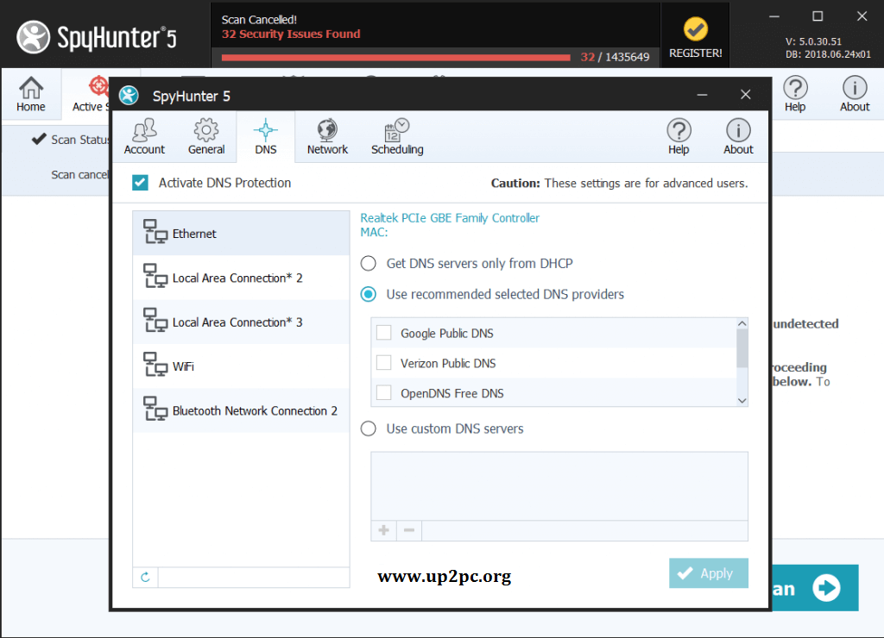
Task: Click the Local Area Connection* 2 icon
Action: coord(155,276)
